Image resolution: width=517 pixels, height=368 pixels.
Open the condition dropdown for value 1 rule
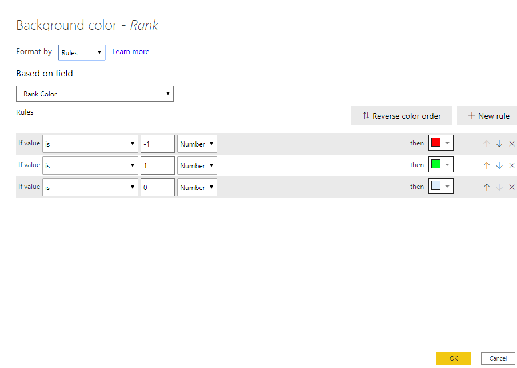point(90,165)
